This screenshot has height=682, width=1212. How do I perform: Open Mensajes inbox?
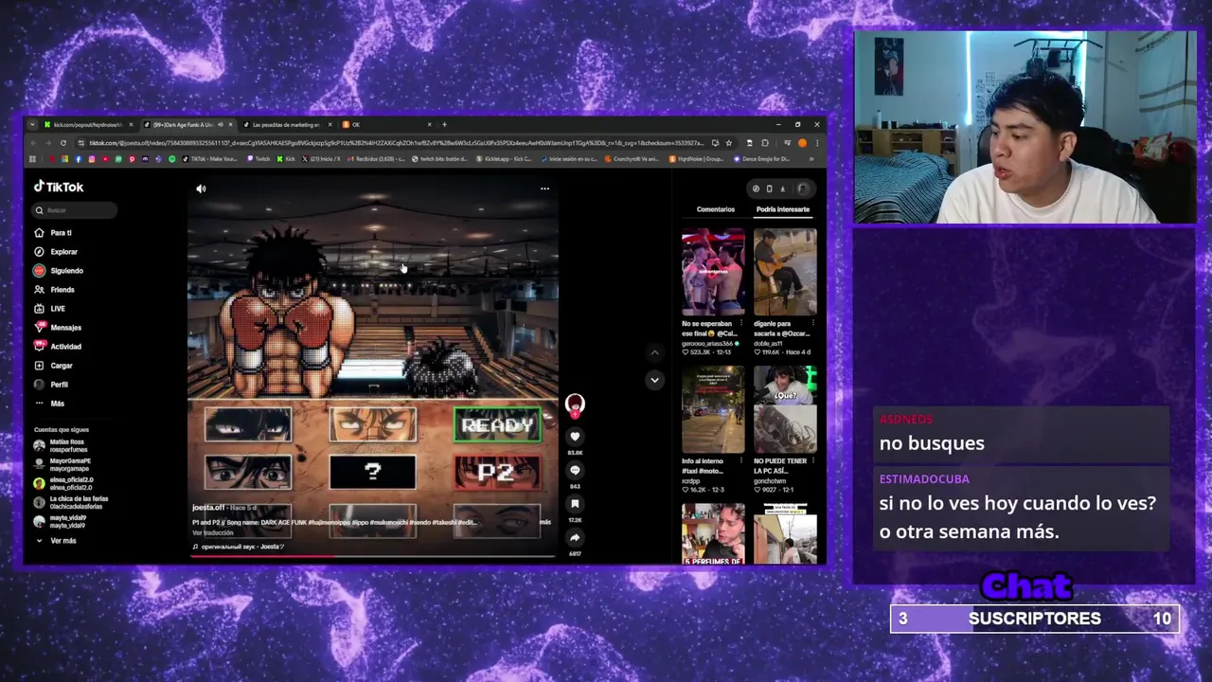(59, 327)
